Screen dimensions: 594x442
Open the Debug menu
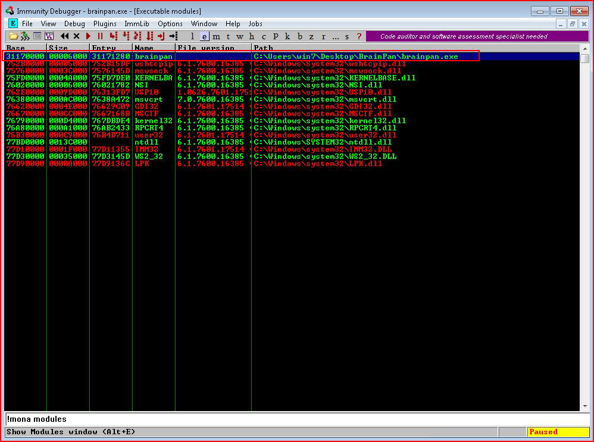pyautogui.click(x=74, y=23)
